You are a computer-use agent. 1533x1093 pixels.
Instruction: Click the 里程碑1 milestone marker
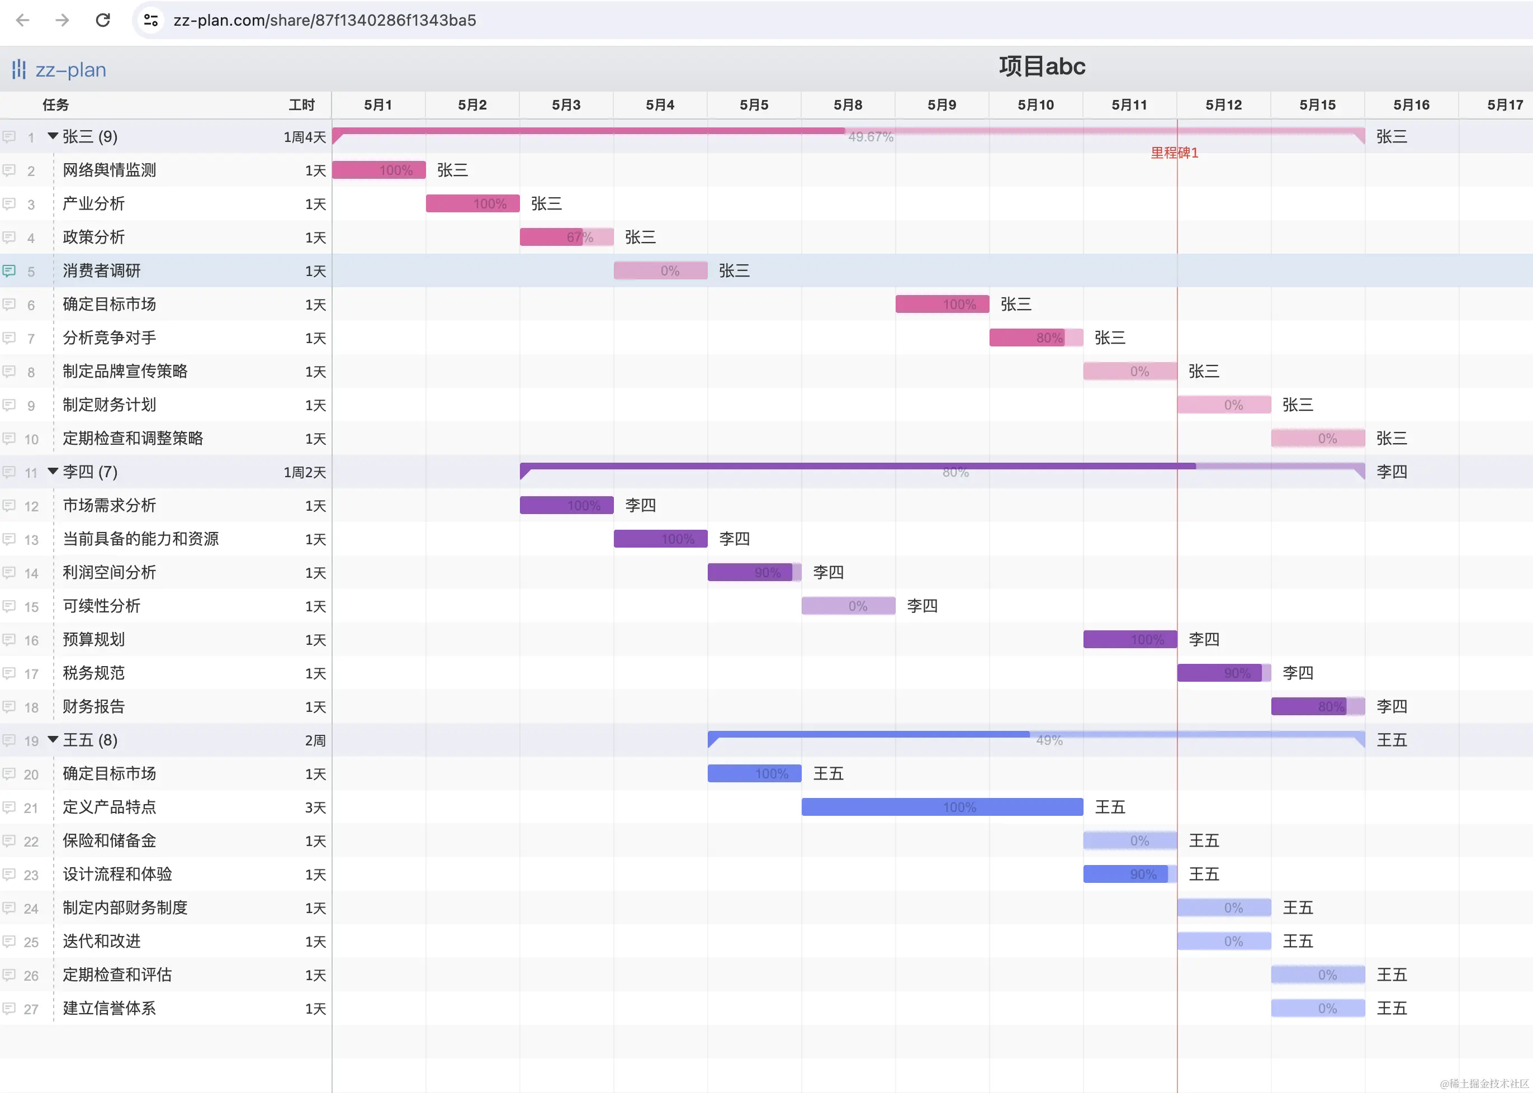[x=1174, y=153]
